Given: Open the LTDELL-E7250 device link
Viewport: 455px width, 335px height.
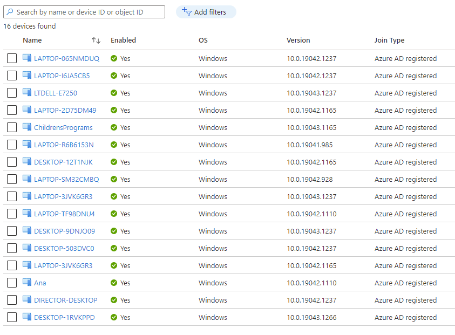Looking at the screenshot, I should (56, 93).
